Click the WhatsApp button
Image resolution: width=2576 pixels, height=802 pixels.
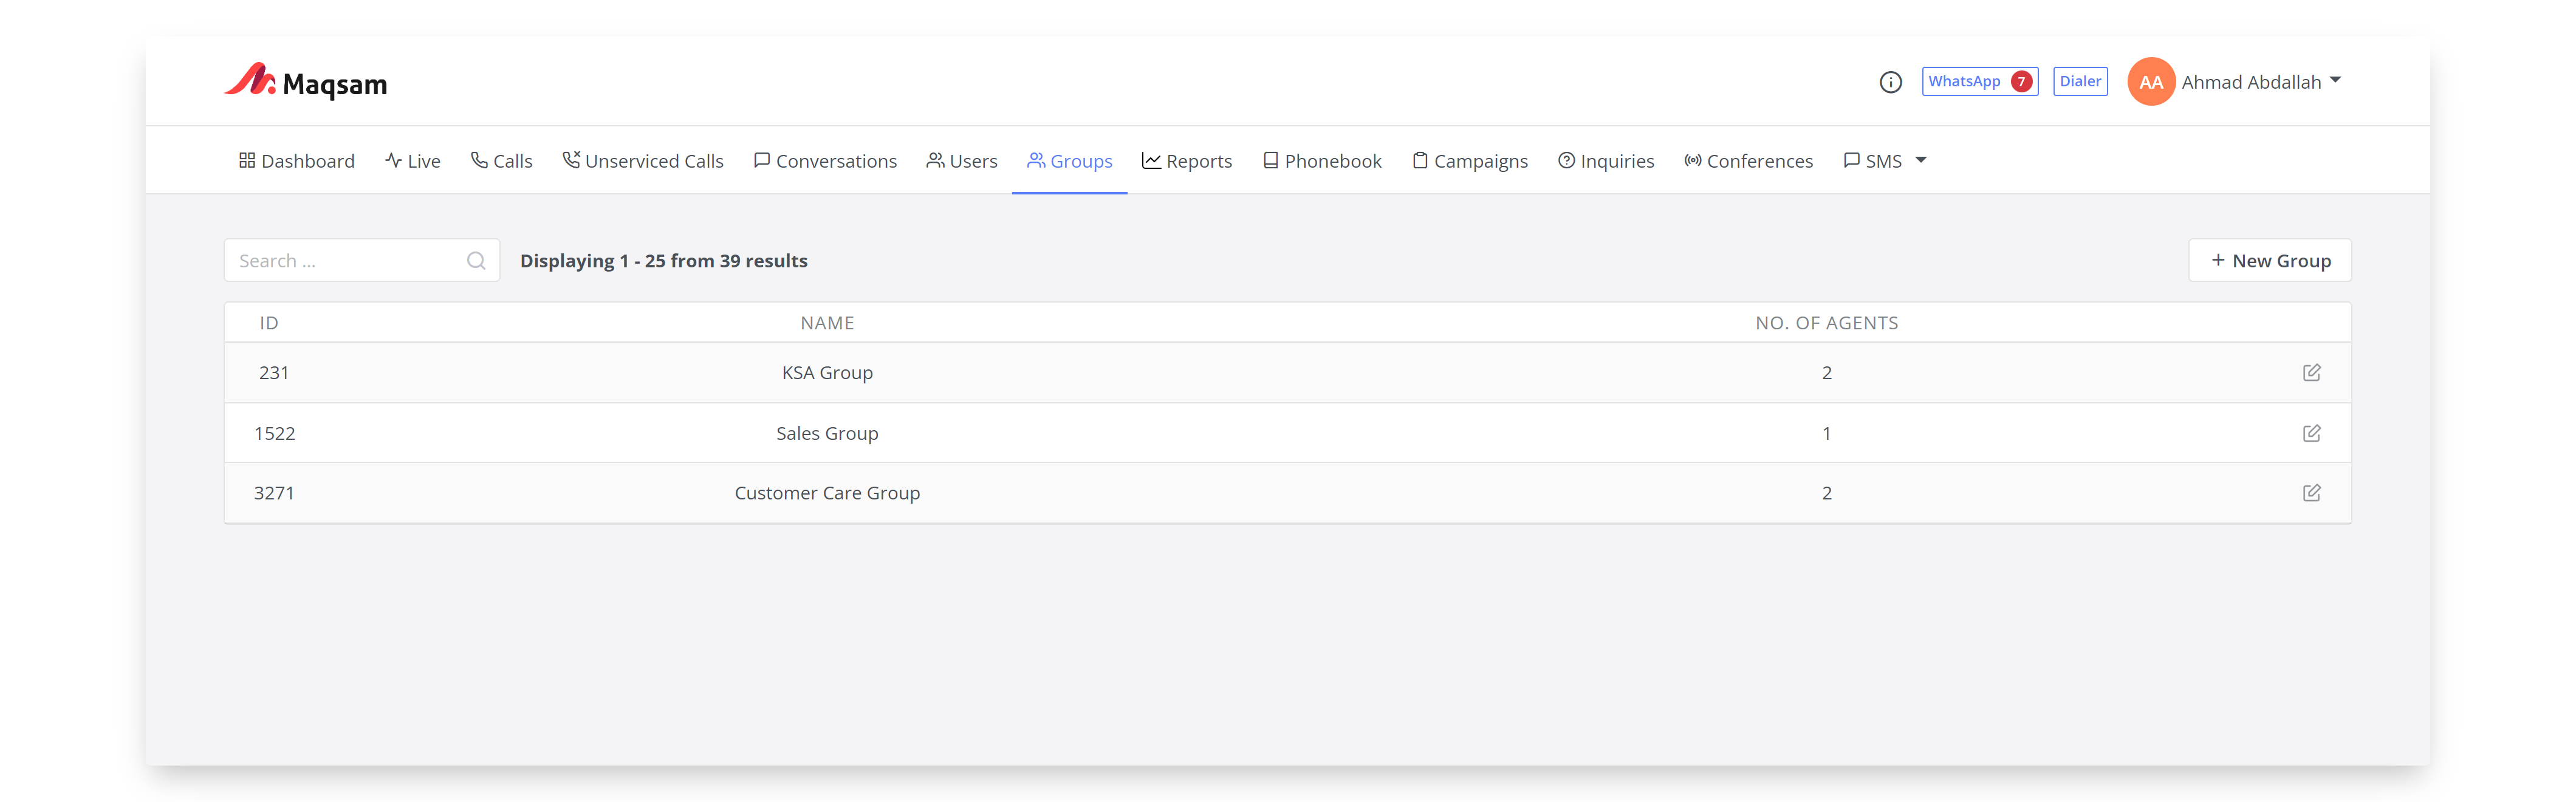click(1979, 82)
